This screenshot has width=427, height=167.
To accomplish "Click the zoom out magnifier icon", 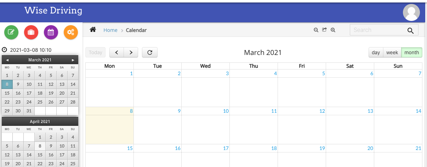I will 316,30.
